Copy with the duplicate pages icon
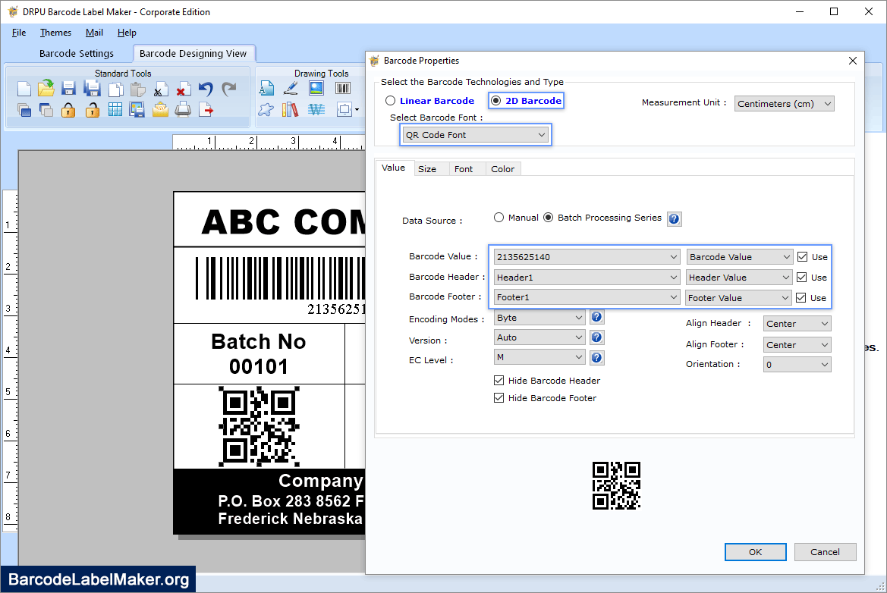Viewport: 887px width, 593px height. [x=115, y=89]
